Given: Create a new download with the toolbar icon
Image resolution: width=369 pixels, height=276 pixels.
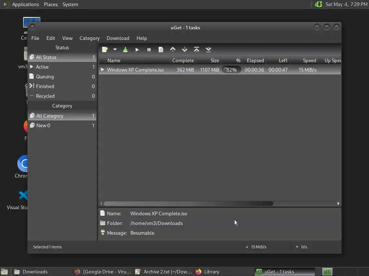Looking at the screenshot, I should (x=105, y=50).
